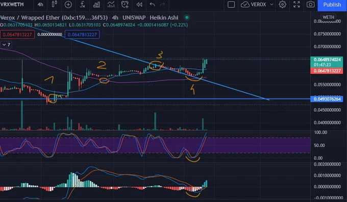
Task: Click the 0.0010000000 MACD scale value
Action: [327, 175]
